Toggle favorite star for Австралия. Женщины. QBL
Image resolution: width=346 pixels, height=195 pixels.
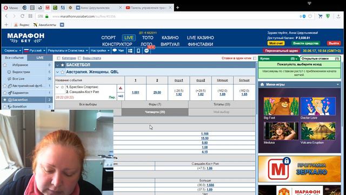(x=63, y=72)
